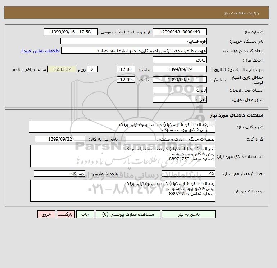Click the 'تاریخ و ساعت اعلان عمومی:' label
The image size is (277, 268).
click(126, 32)
